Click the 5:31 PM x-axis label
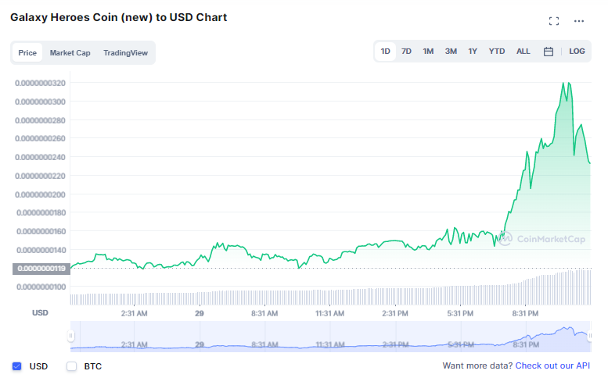Viewport: 608px width, 385px height. 460,313
